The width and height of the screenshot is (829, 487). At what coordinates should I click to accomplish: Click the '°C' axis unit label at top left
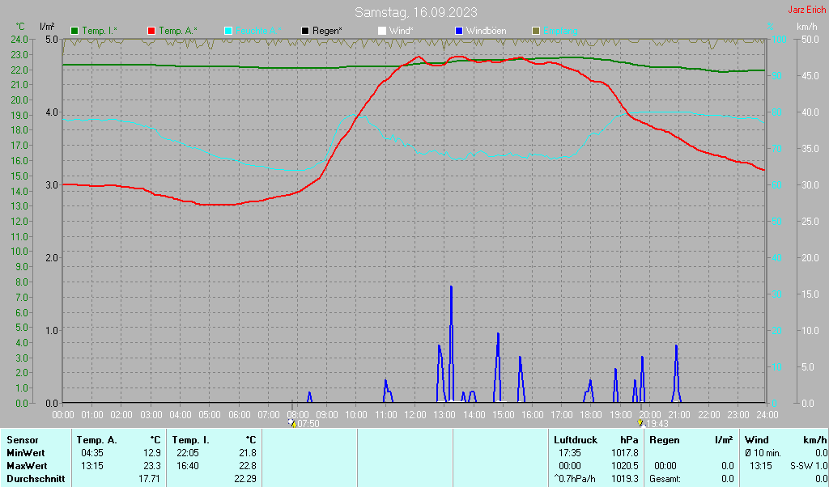click(x=20, y=27)
